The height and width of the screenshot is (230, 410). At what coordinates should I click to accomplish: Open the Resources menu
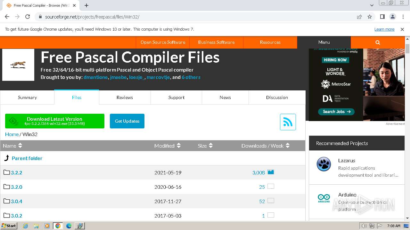point(270,42)
